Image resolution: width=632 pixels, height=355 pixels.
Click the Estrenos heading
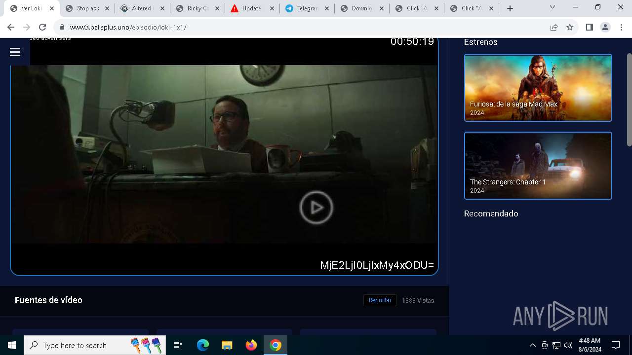click(x=480, y=42)
